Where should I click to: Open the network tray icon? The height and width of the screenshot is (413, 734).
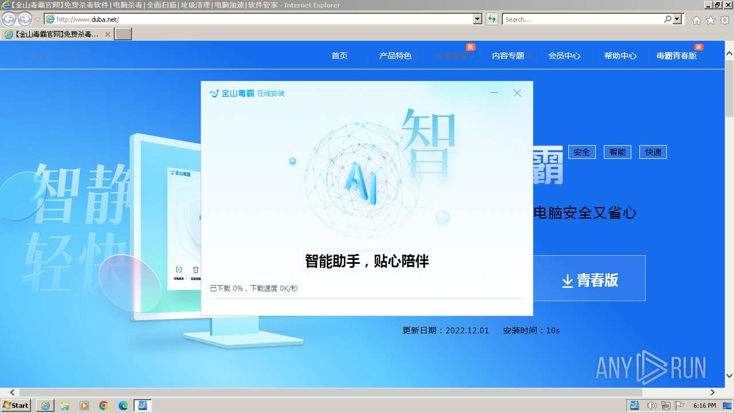(x=666, y=406)
